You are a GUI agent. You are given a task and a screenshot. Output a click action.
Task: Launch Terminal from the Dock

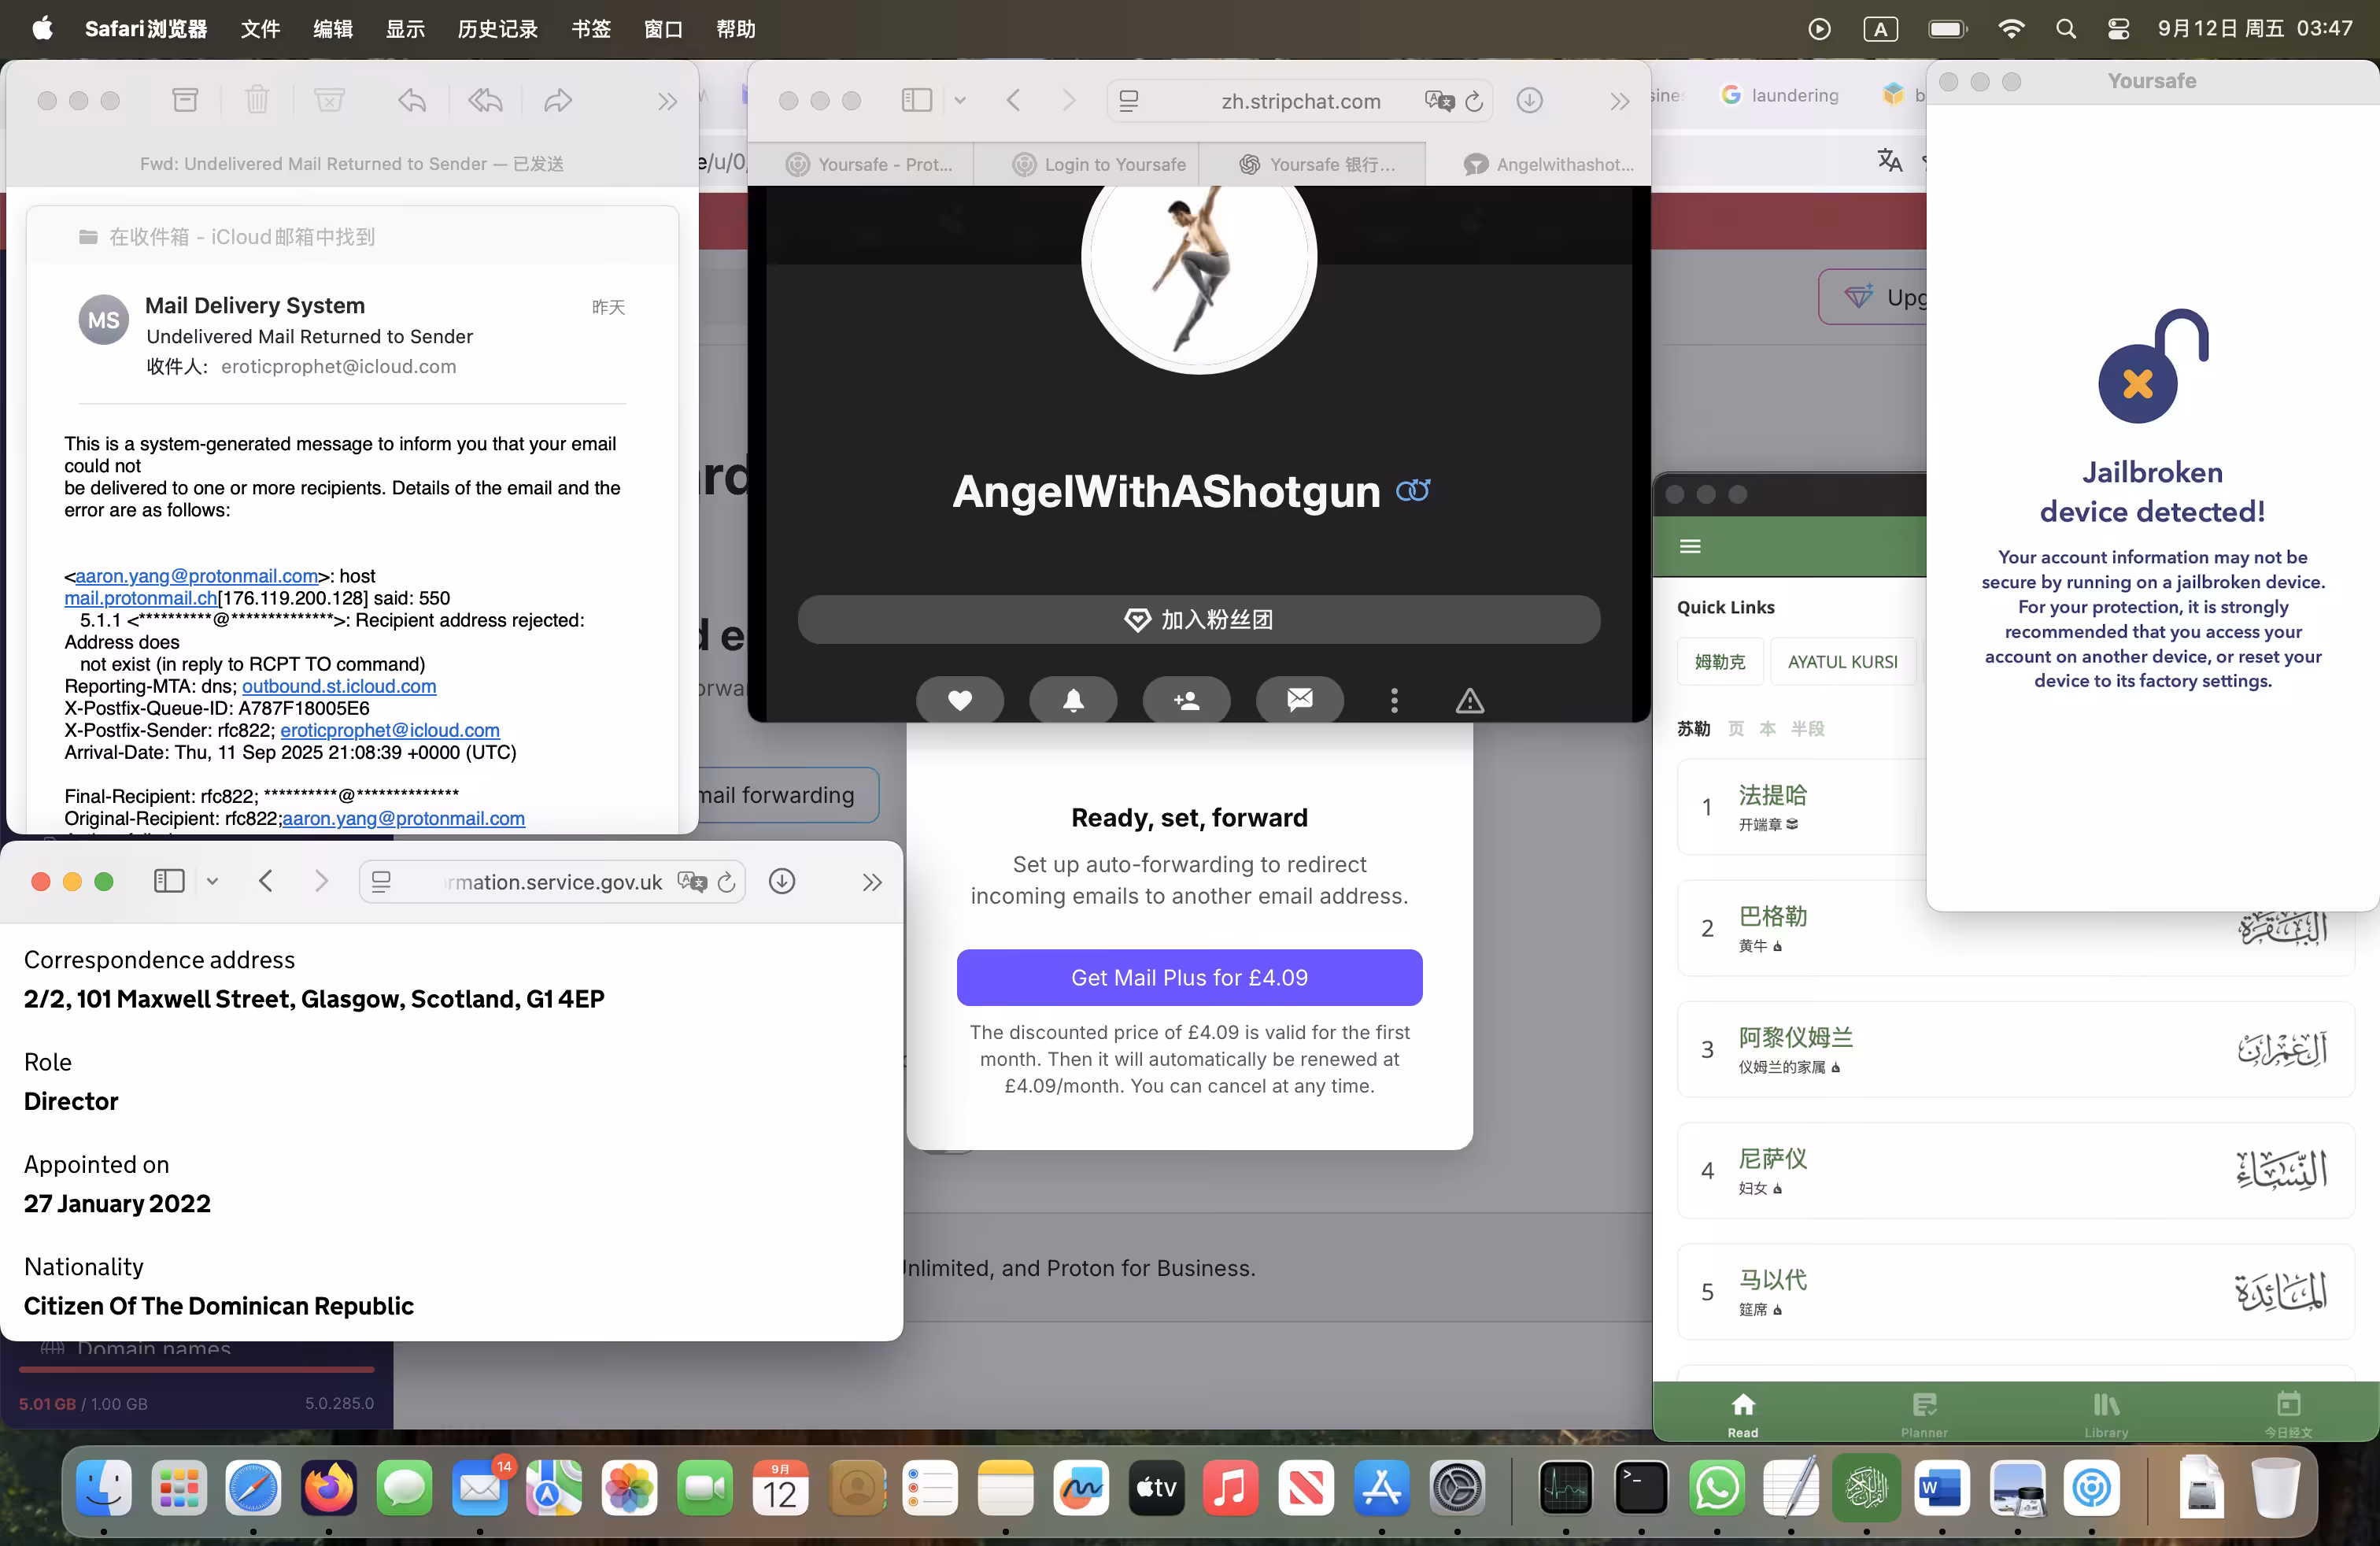[x=1641, y=1488]
